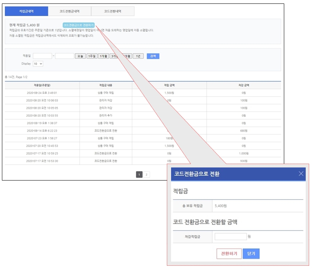Open the Display count dropdown
The width and height of the screenshot is (313, 270).
click(x=38, y=64)
